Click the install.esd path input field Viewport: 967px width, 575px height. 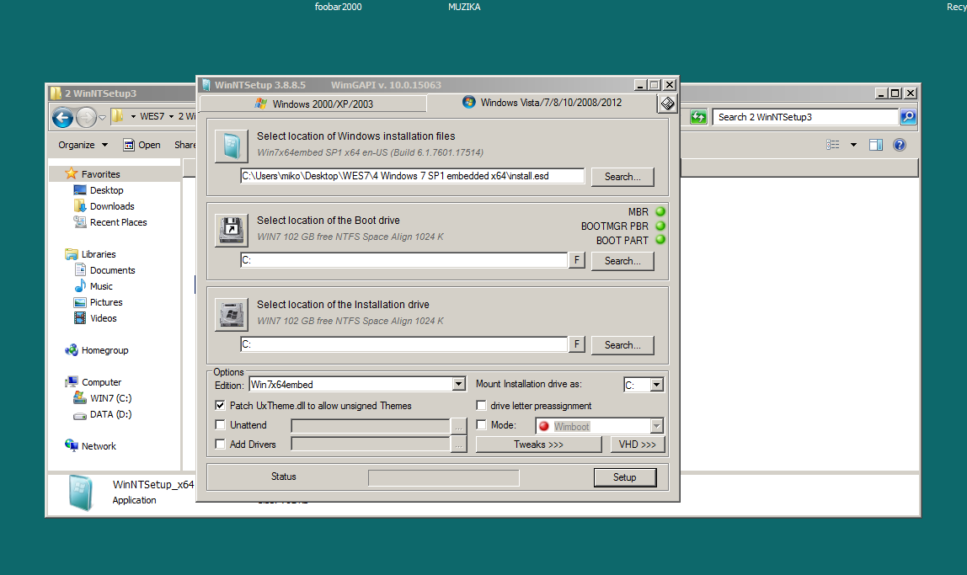pos(412,176)
